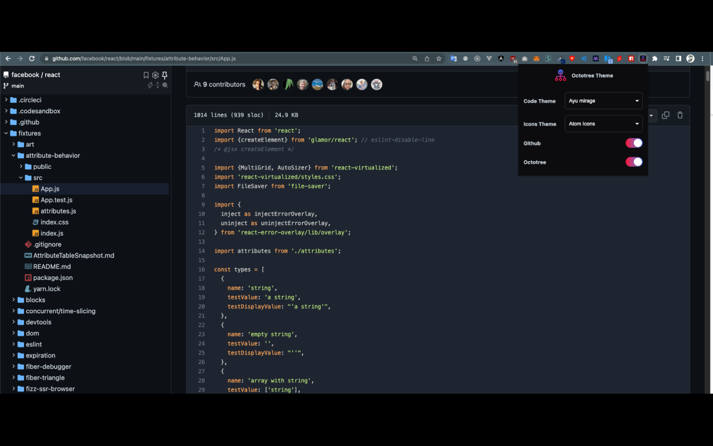Viewport: 713px width, 446px height.
Task: Collapse the attribute-behavior folder
Action: (x=13, y=156)
